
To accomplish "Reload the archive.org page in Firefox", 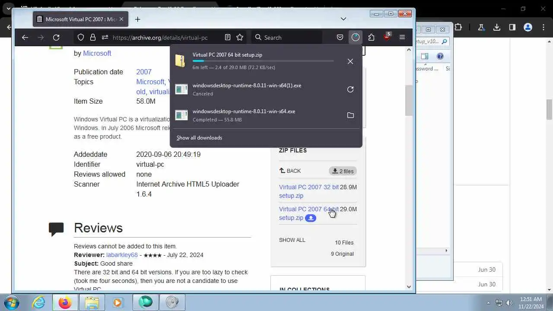I will pos(56,38).
